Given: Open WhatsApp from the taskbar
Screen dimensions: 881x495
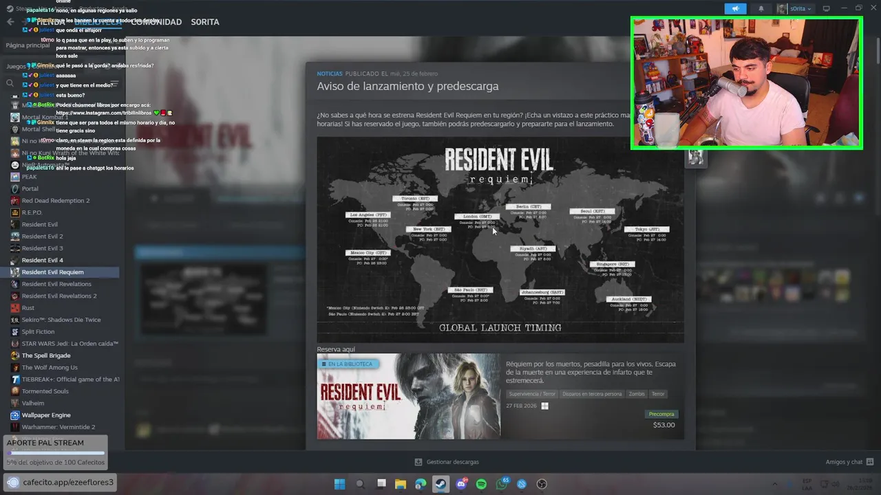Looking at the screenshot, I should (x=502, y=484).
